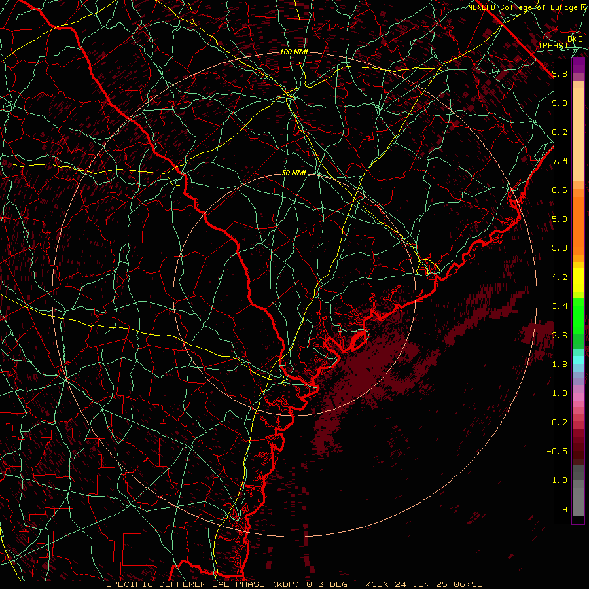Screen dimensions: 589x589
Task: Click the 8.2 value on the color scale
Action: [x=560, y=132]
